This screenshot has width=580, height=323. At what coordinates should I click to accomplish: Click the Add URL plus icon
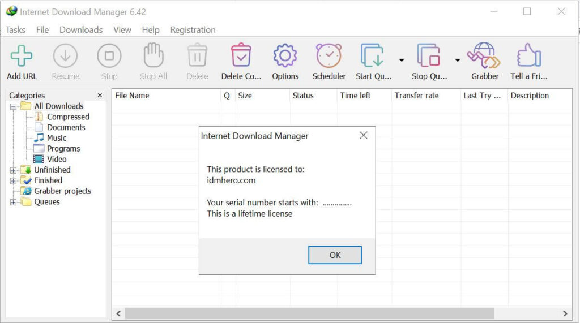(x=22, y=56)
